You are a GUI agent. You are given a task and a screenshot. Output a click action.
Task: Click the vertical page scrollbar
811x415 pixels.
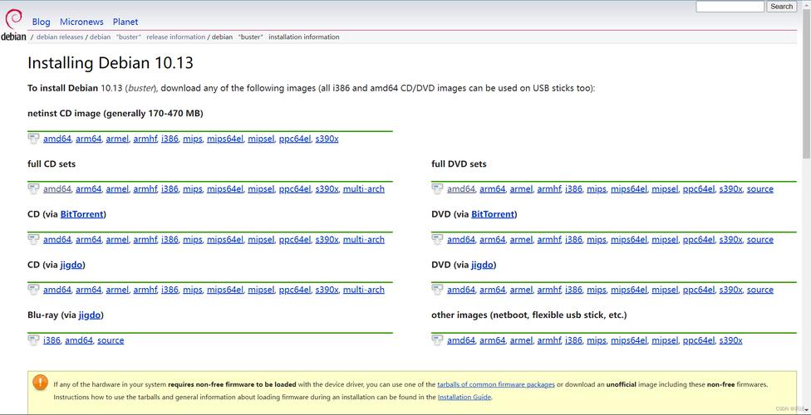coord(806,207)
